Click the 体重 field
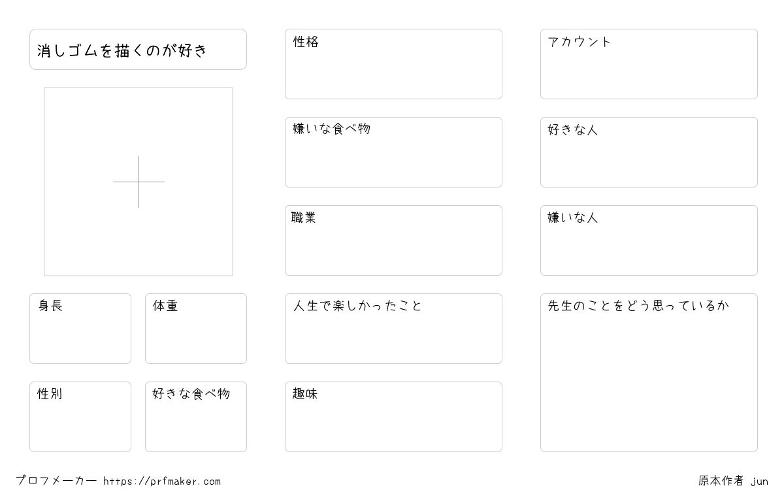784x490 pixels. coord(196,329)
